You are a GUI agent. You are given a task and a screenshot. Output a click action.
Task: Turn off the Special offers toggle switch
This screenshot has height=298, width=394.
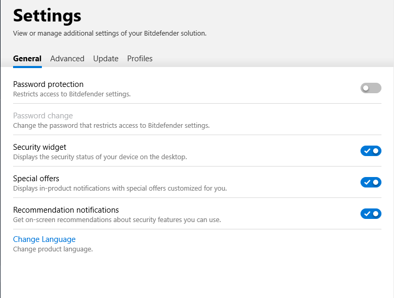coord(370,182)
